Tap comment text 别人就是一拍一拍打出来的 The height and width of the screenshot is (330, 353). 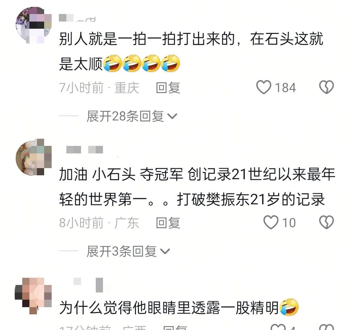click(x=147, y=39)
